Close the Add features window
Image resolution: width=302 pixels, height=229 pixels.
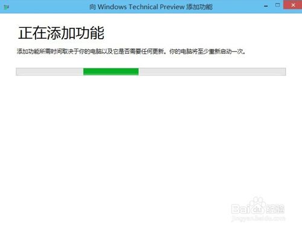coord(293,5)
